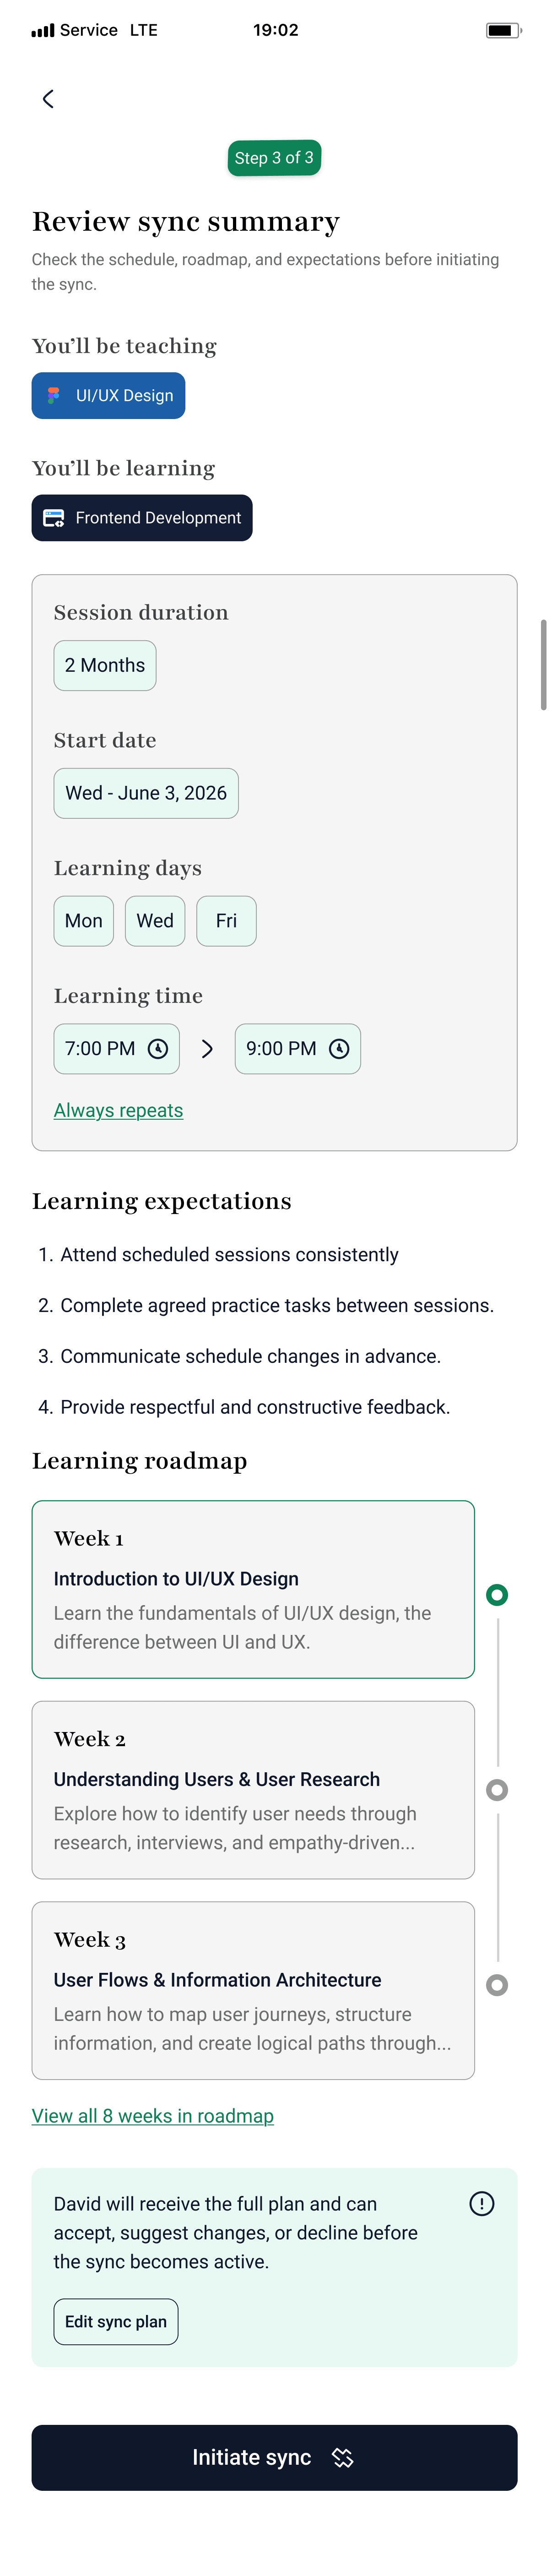This screenshot has width=552, height=2576.
Task: Click the handshake icon on Initiate sync
Action: 343,2457
